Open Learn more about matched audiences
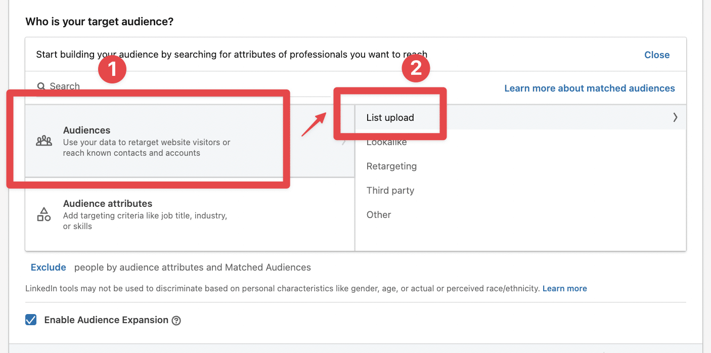 click(x=590, y=89)
